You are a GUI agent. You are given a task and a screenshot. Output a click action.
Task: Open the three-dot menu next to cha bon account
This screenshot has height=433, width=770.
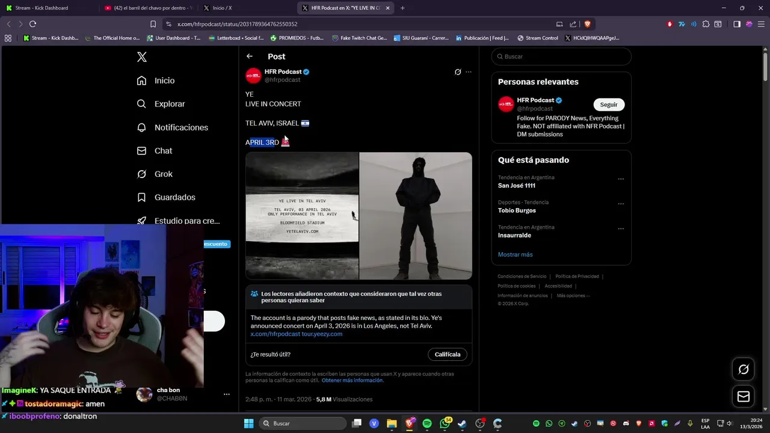pyautogui.click(x=227, y=395)
